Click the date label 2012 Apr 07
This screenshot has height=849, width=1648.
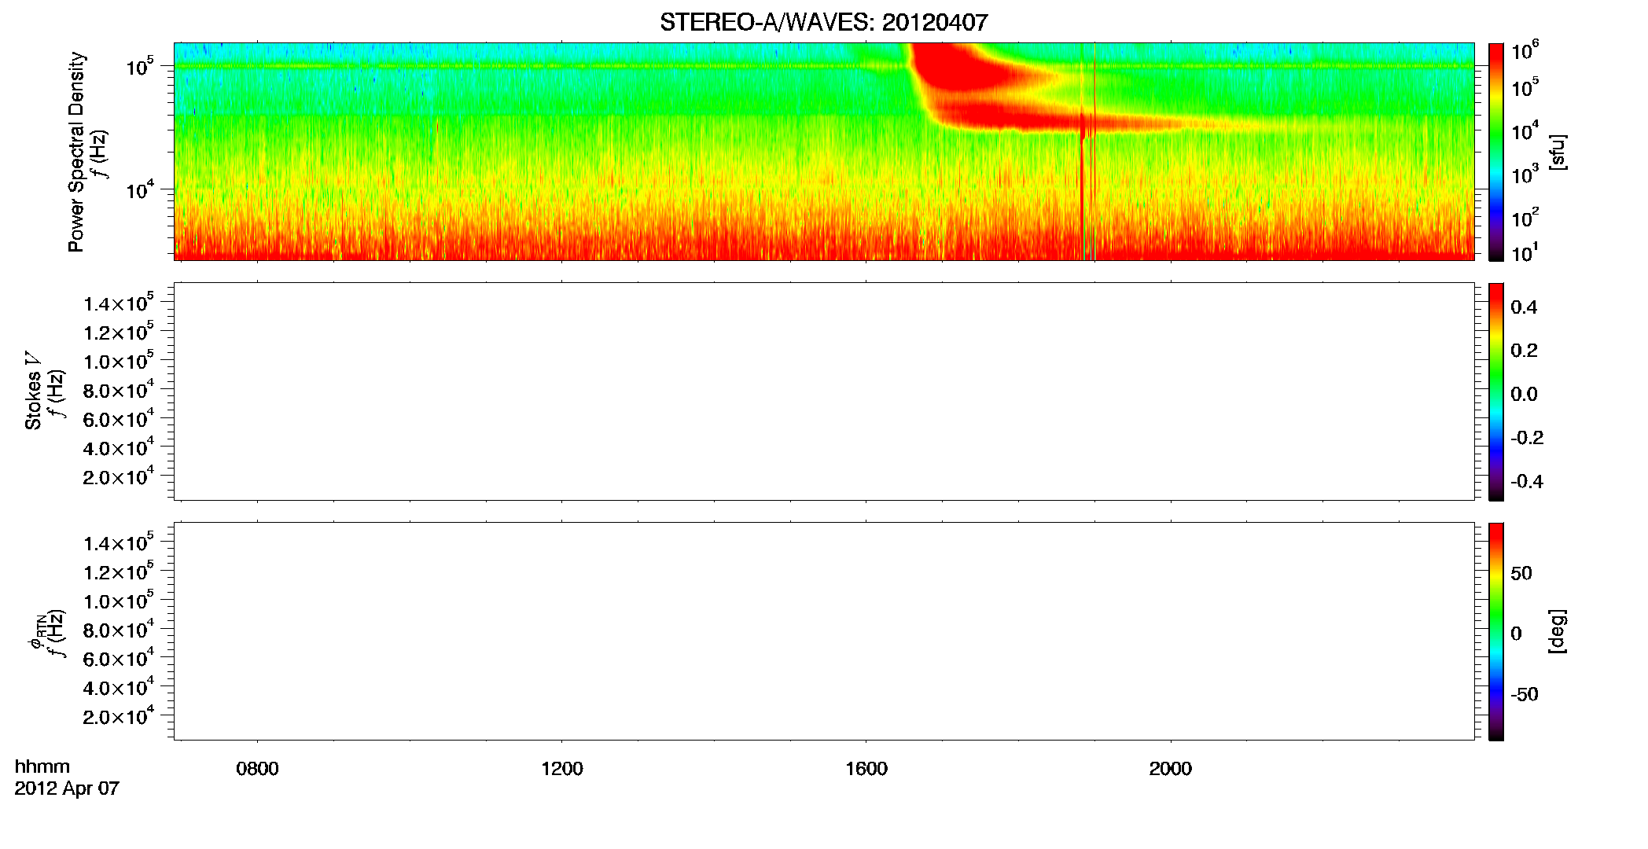tap(67, 788)
